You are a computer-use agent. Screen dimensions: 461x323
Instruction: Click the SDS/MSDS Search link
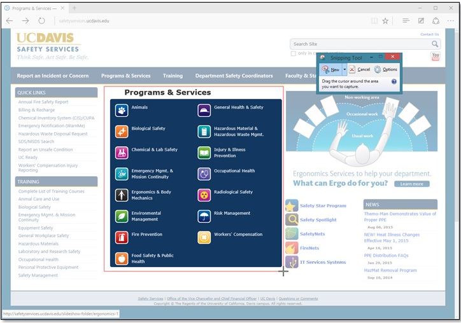coord(36,142)
